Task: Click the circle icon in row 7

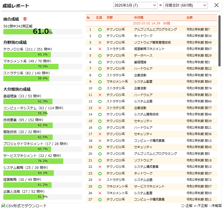Action: click(100, 69)
